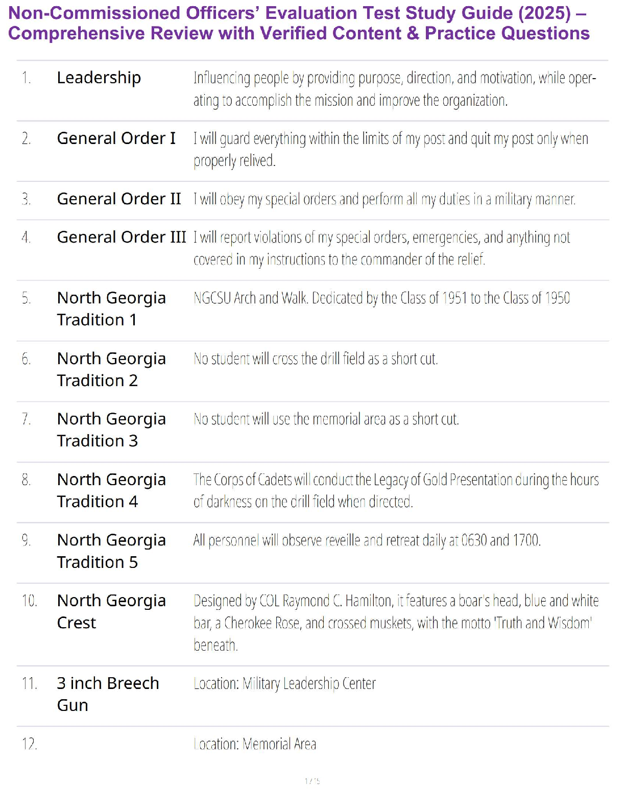Select the North Georgia Tradition 2 term

coord(111,369)
